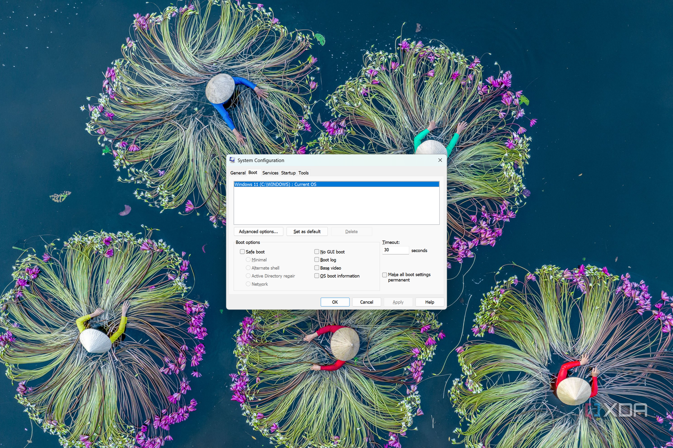Open the Tools tab
The width and height of the screenshot is (673, 448).
pos(303,173)
